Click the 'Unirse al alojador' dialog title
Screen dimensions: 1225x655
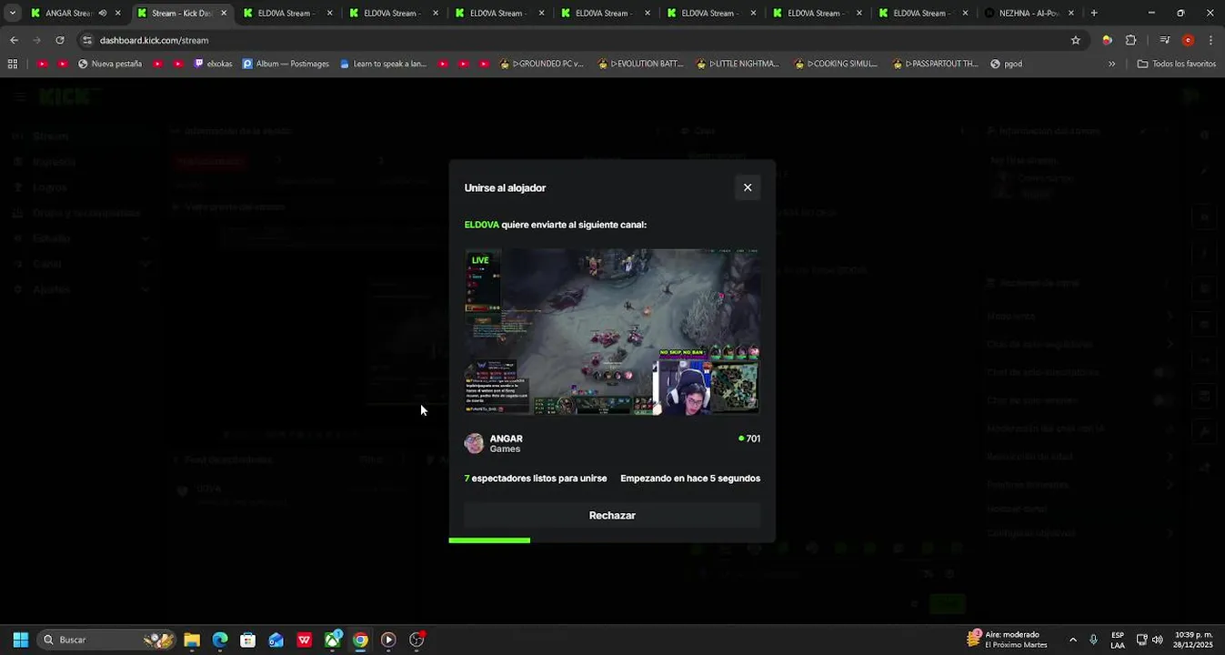(505, 188)
